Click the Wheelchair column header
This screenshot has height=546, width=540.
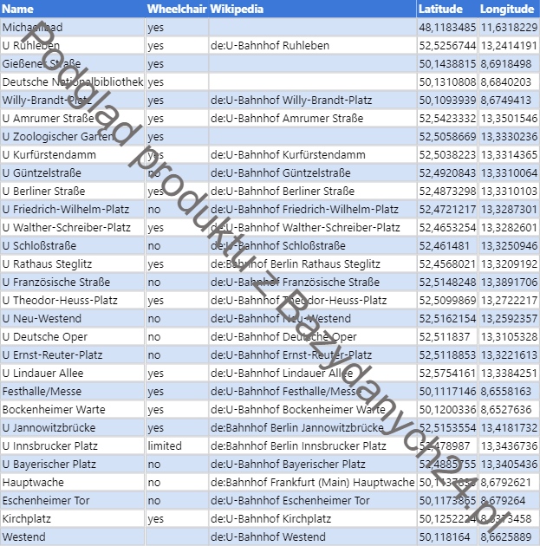pos(177,9)
